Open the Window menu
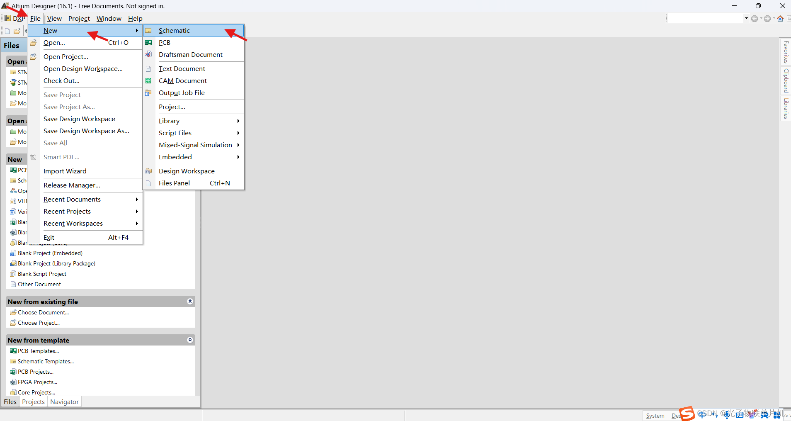791x421 pixels. (x=109, y=19)
